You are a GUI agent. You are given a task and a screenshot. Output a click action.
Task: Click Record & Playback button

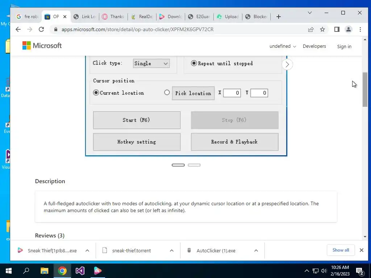234,142
